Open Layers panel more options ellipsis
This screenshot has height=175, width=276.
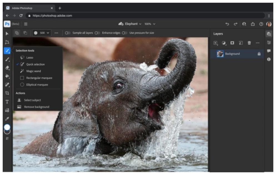pyautogui.click(x=257, y=43)
